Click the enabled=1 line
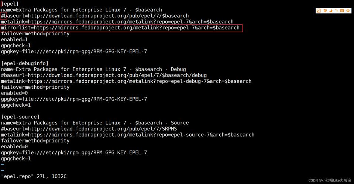354x184 pixels. [x=14, y=39]
